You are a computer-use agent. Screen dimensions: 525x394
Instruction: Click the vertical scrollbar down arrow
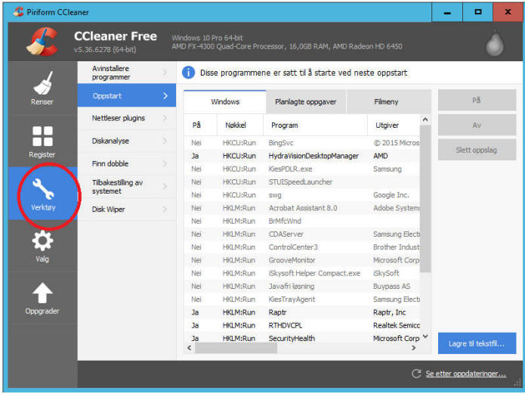click(425, 336)
